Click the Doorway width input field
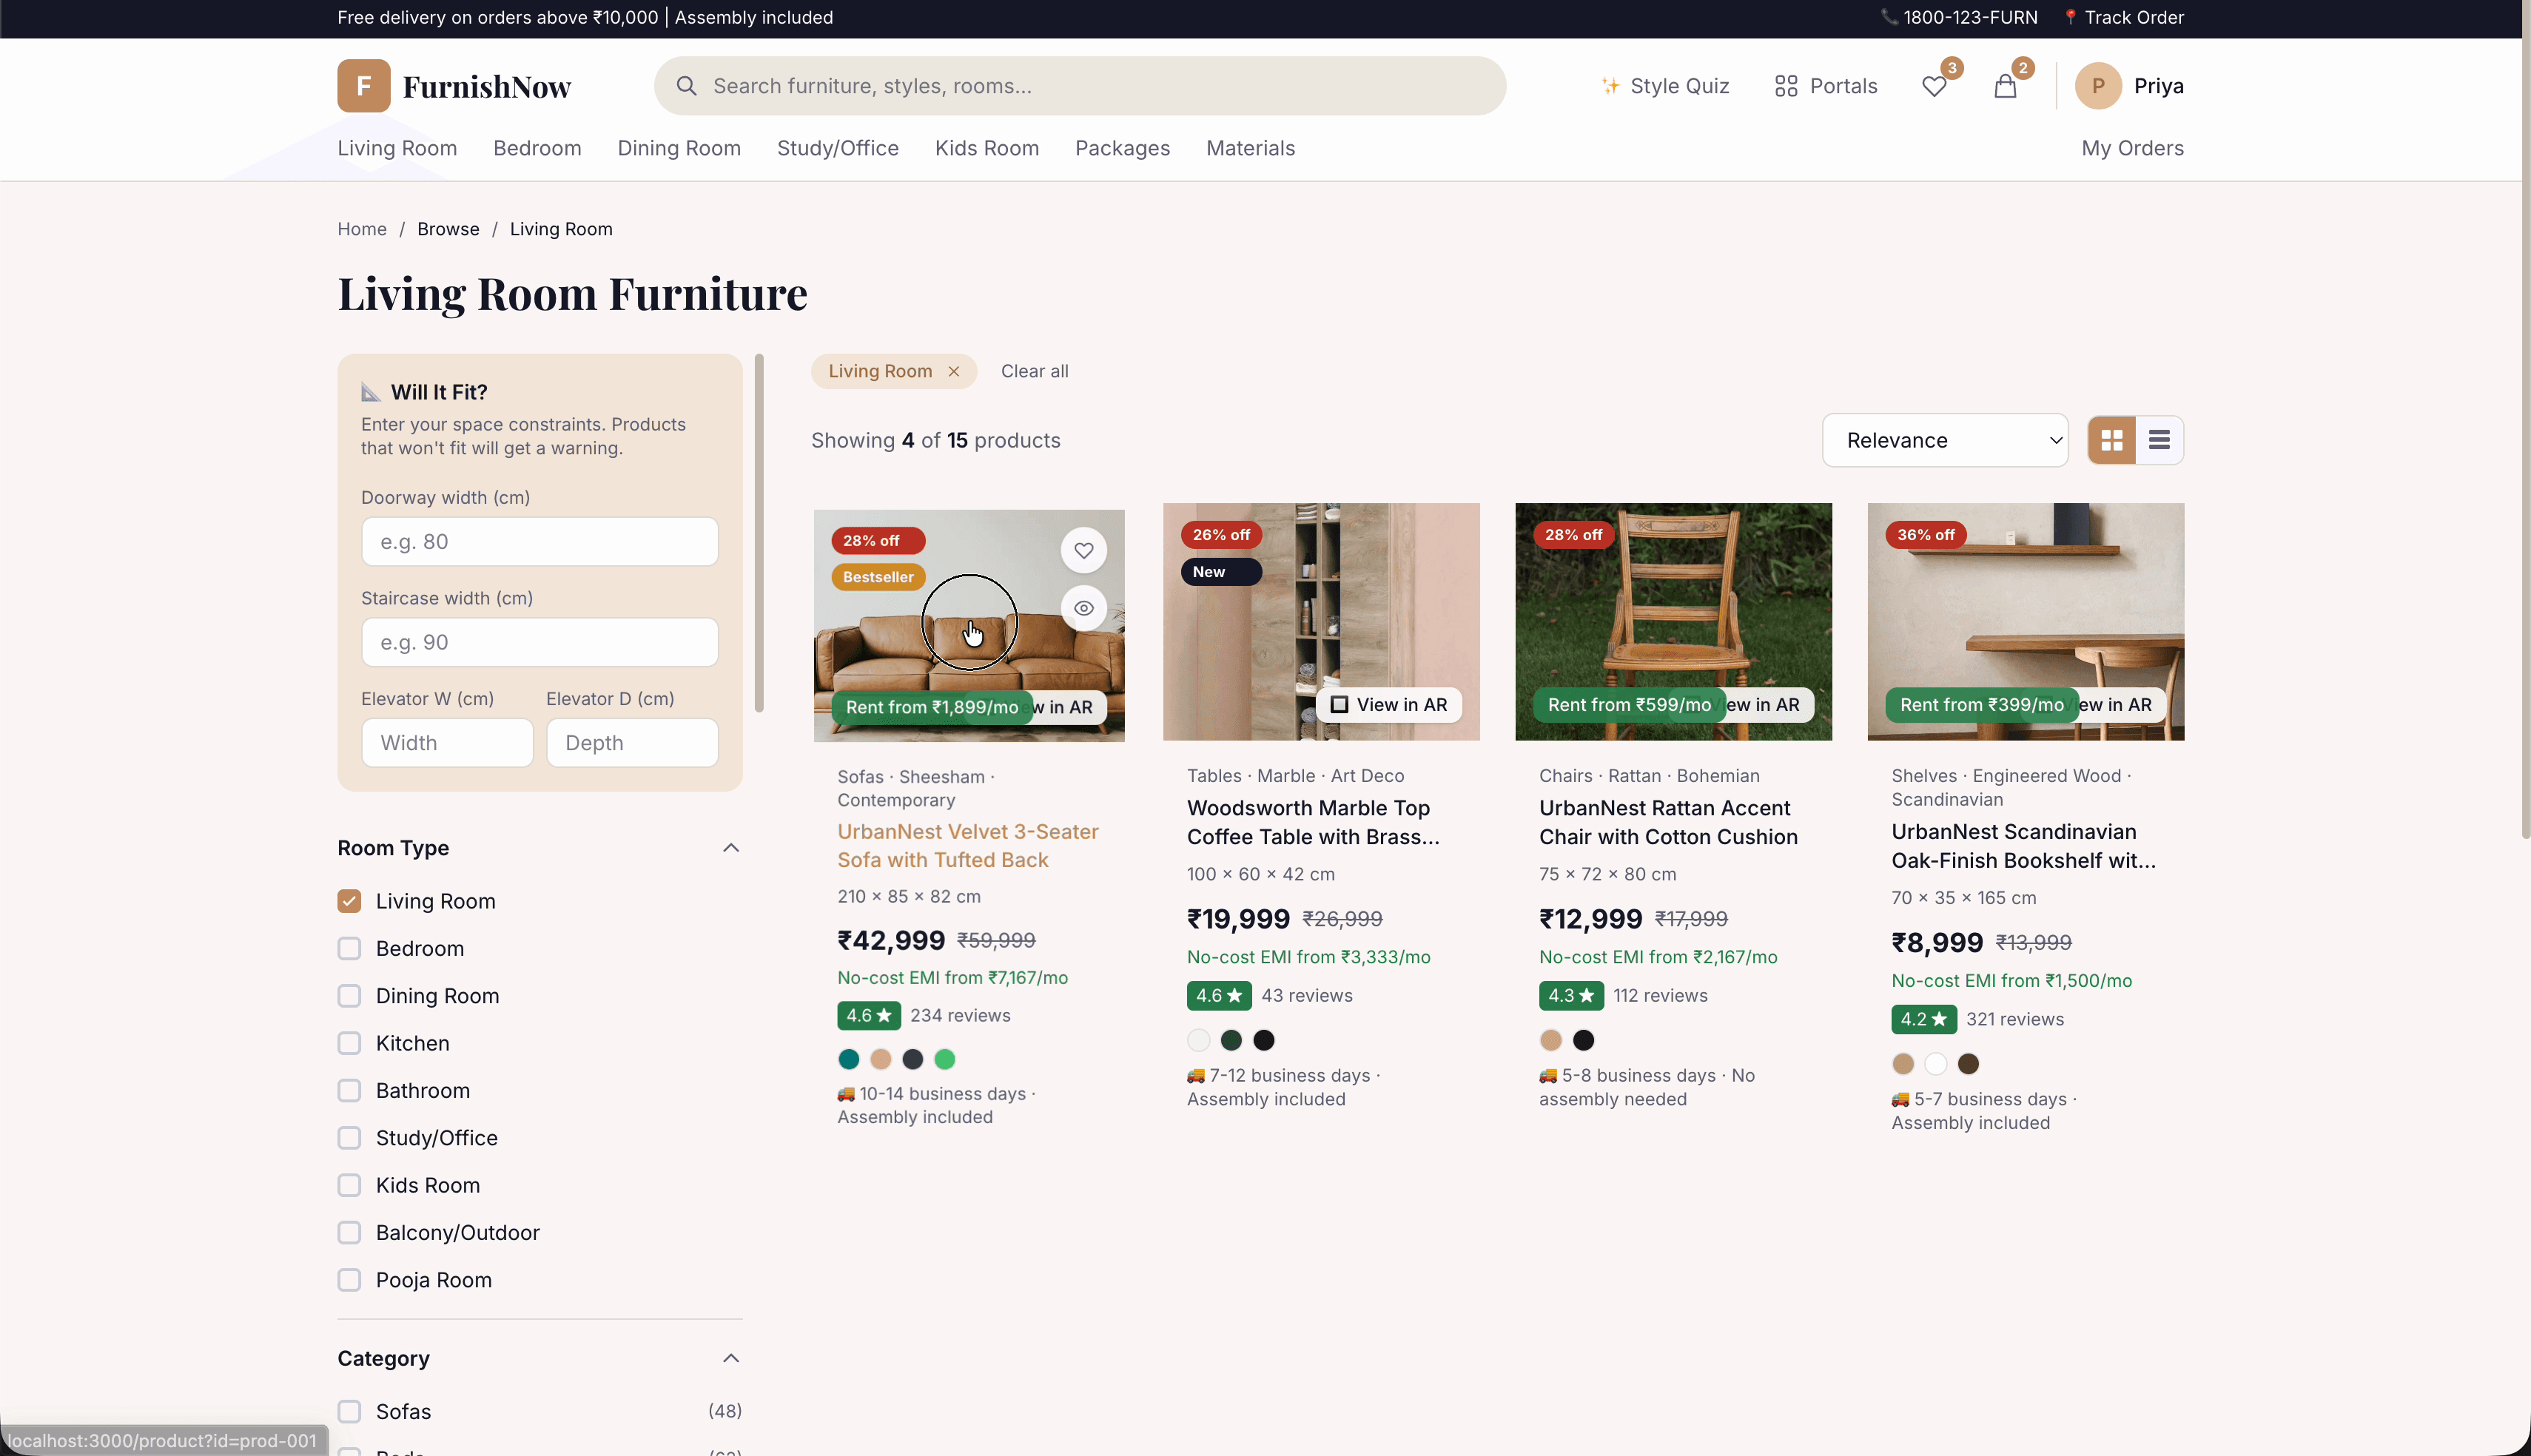Image resolution: width=2531 pixels, height=1456 pixels. click(539, 541)
